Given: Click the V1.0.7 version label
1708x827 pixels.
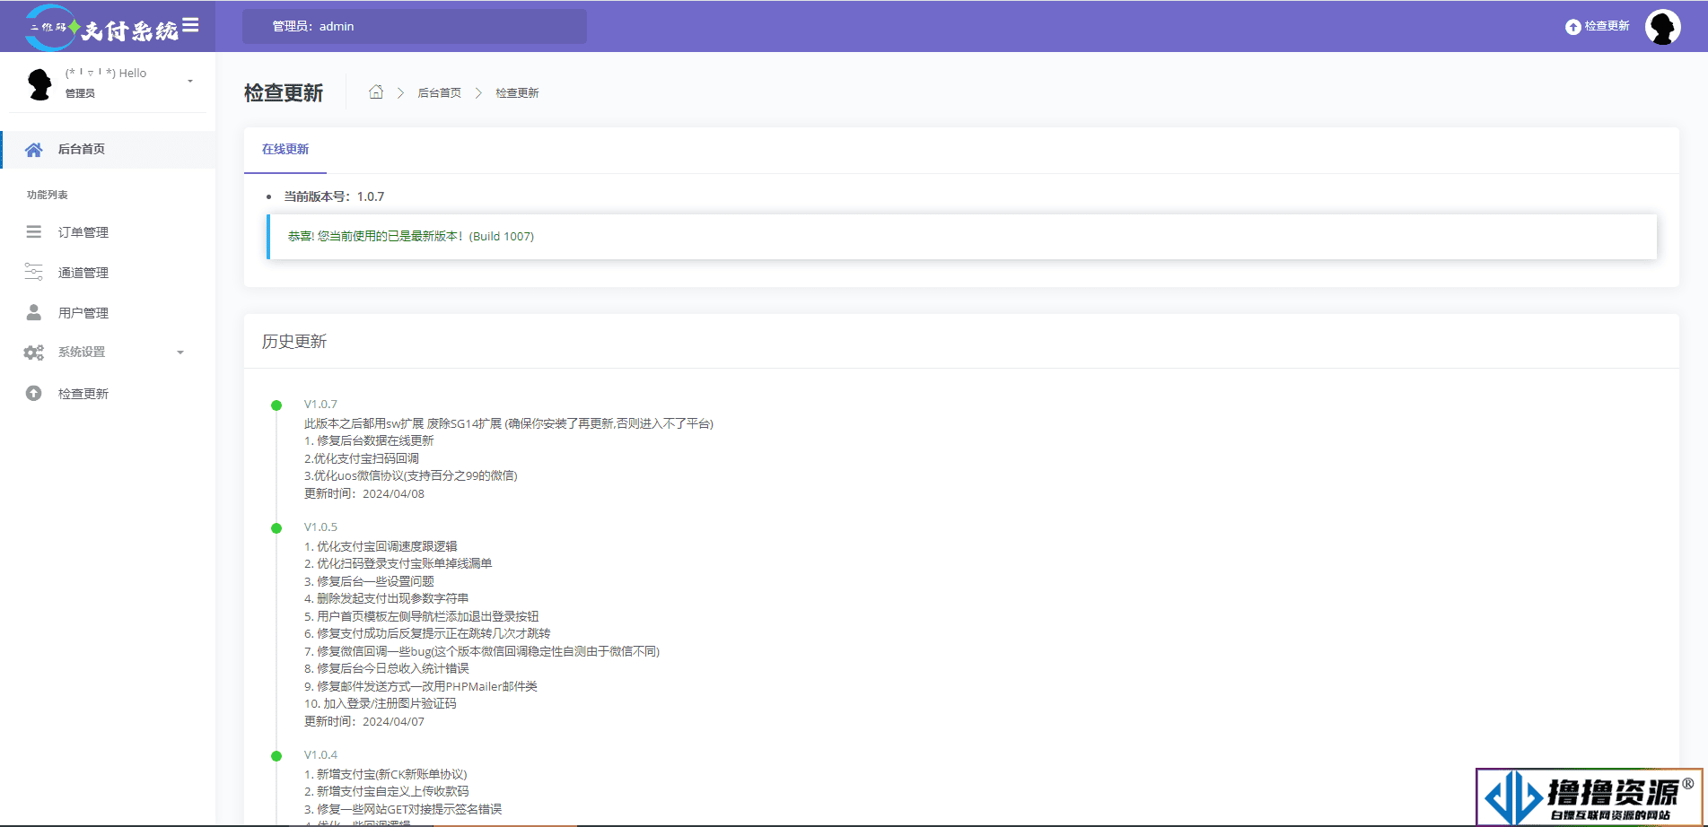Looking at the screenshot, I should tap(320, 405).
